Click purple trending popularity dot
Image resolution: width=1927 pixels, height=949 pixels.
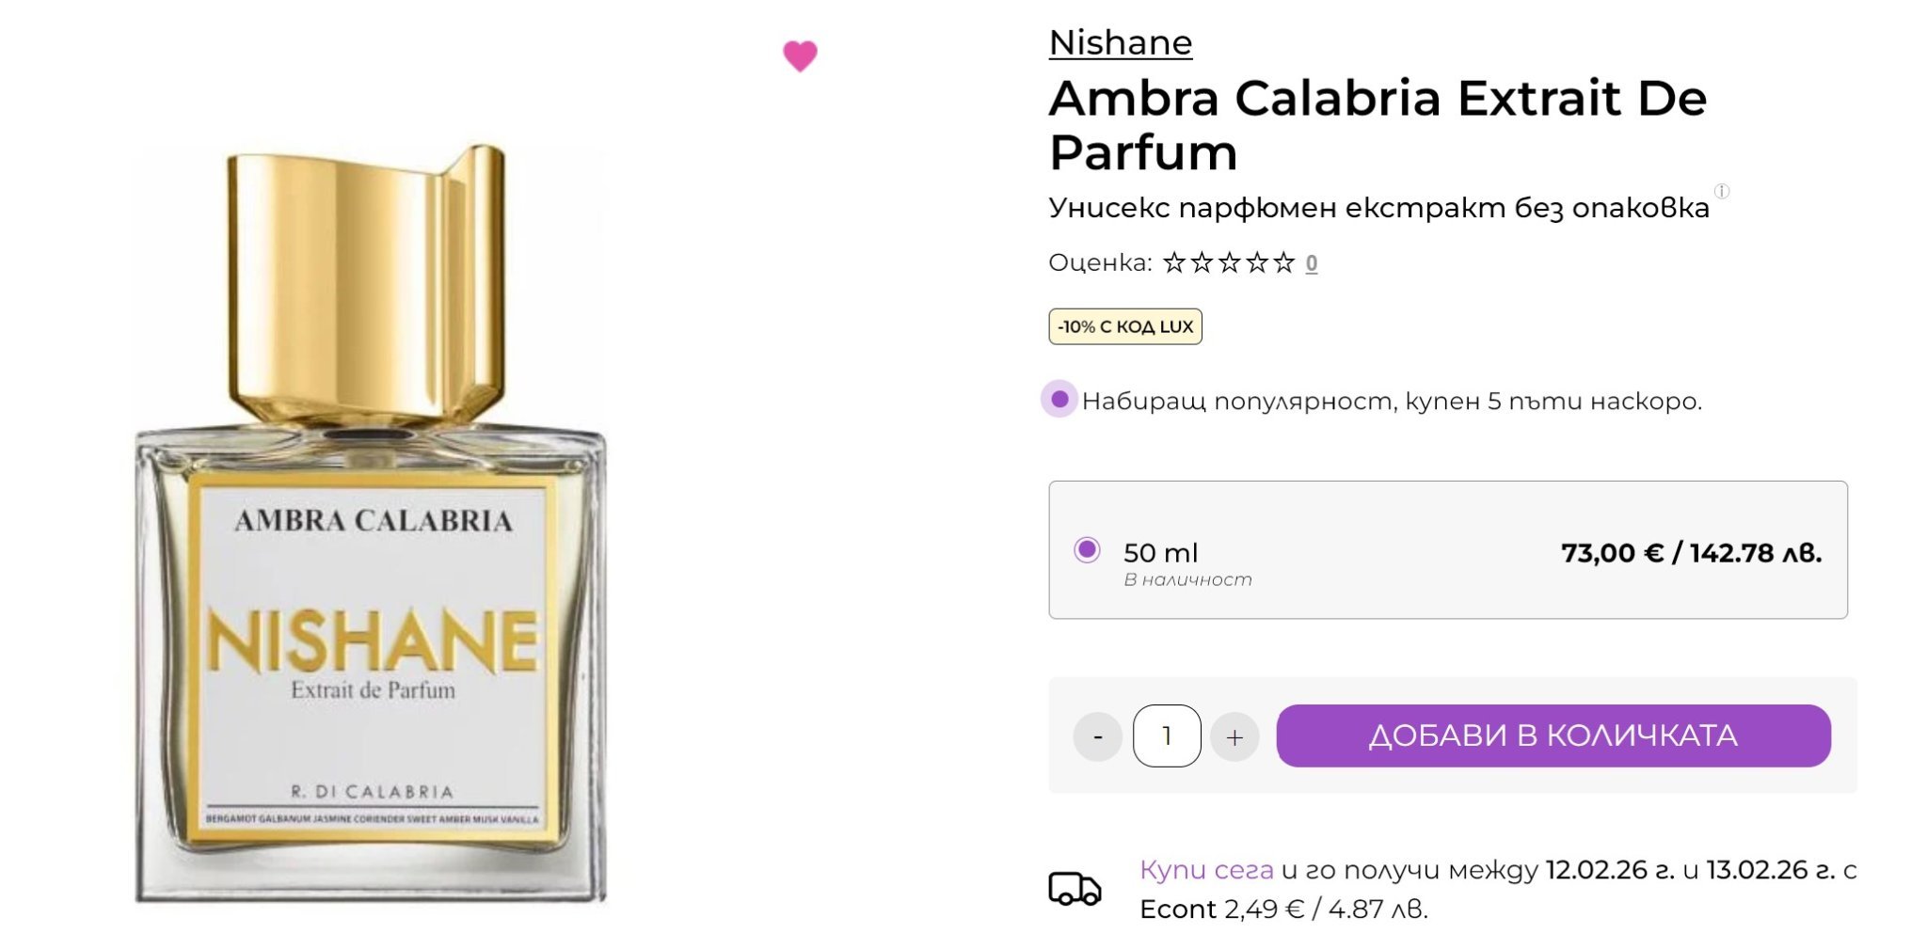tap(1059, 400)
